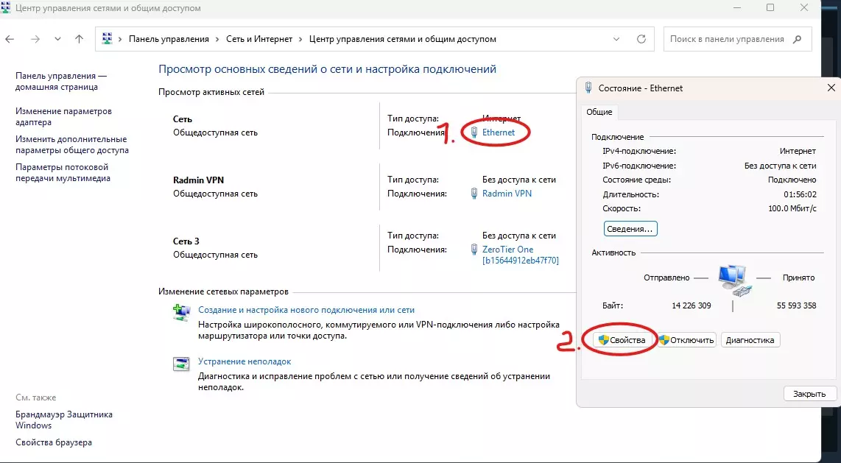Open 'Свойства браузера' link
Image resolution: width=841 pixels, height=463 pixels.
pyautogui.click(x=54, y=442)
